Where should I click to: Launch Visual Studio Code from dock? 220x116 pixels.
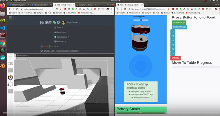[x=3, y=28]
